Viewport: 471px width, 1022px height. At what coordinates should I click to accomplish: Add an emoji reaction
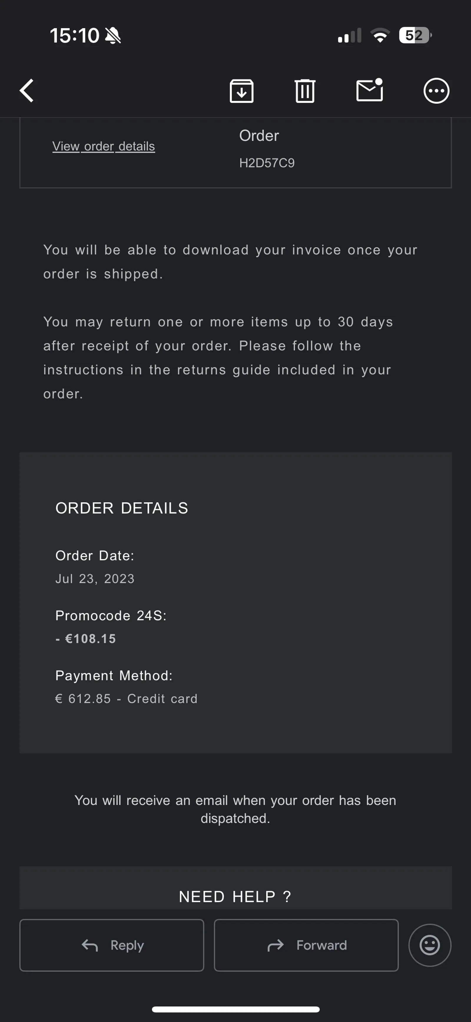point(430,945)
